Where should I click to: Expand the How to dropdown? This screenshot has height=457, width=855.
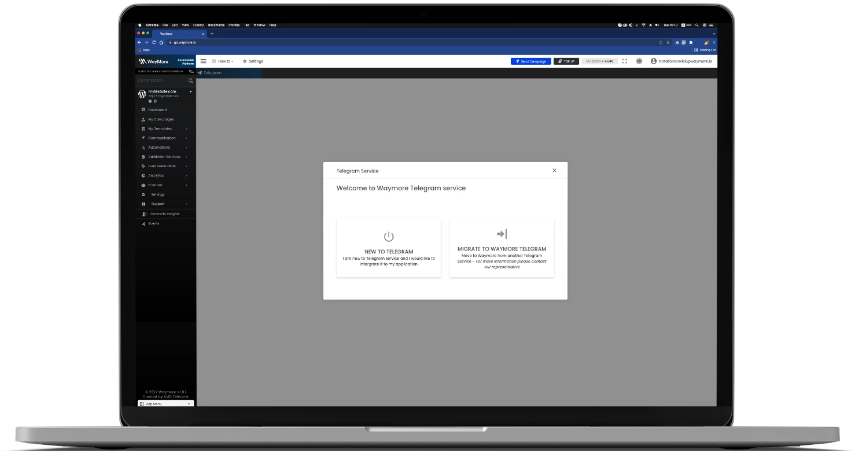tap(223, 61)
